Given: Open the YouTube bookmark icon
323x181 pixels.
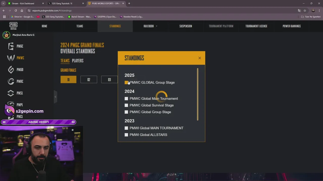Looking at the screenshot, I should tap(38, 17).
